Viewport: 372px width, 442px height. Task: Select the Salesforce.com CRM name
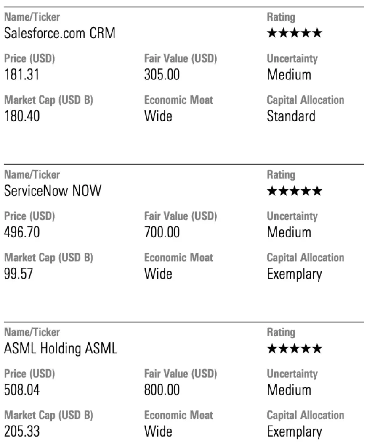(60, 33)
